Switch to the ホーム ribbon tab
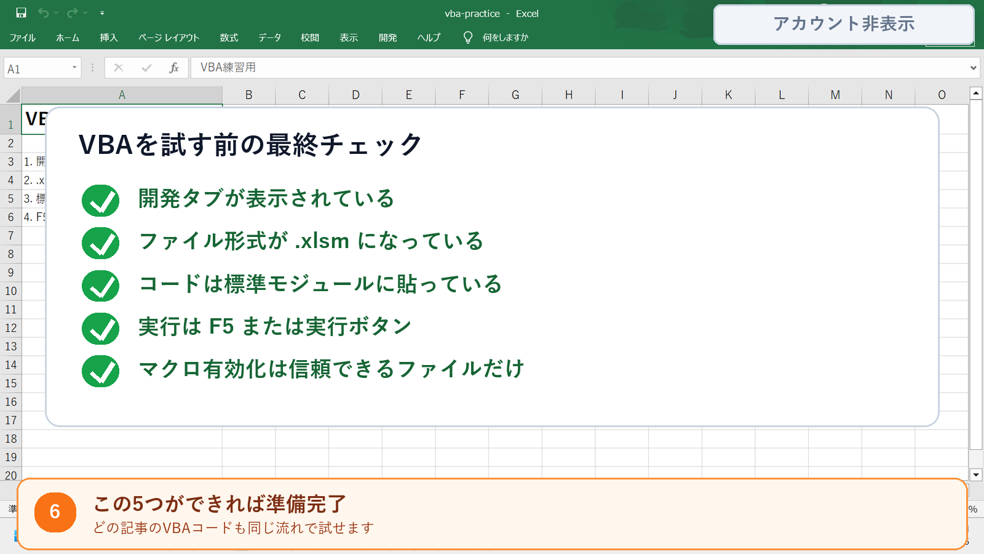 [x=68, y=38]
